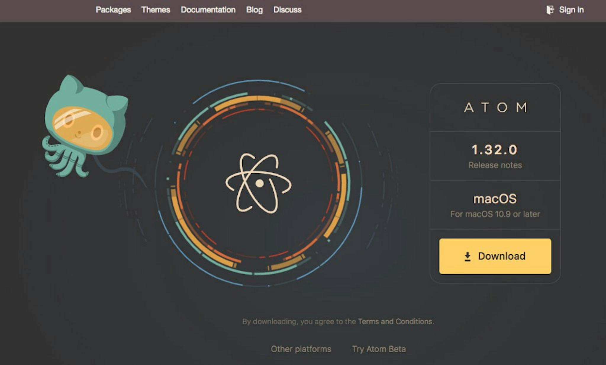Click the download arrow icon on yellow button
The height and width of the screenshot is (365, 606).
tap(468, 257)
